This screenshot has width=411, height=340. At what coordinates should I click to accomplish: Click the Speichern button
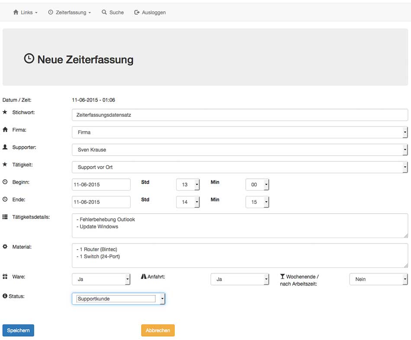tap(18, 330)
